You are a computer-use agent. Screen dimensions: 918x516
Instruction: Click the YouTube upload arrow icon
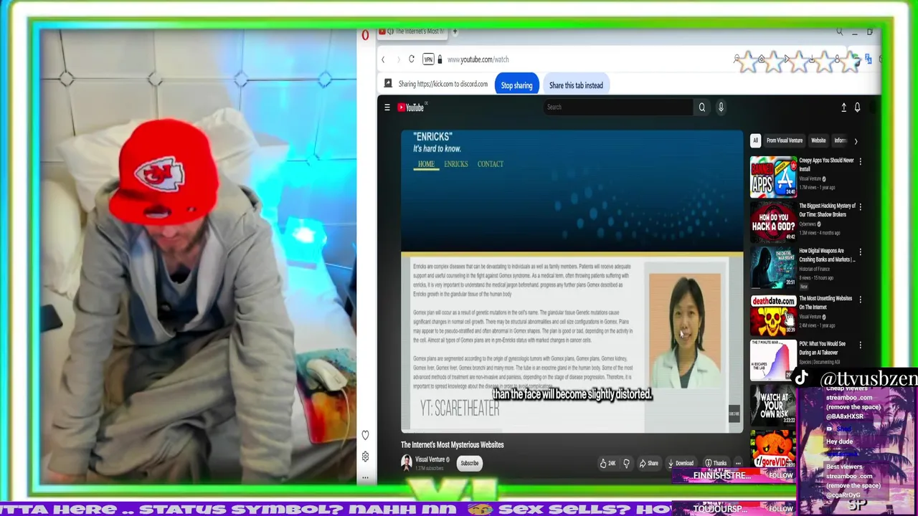pyautogui.click(x=843, y=107)
